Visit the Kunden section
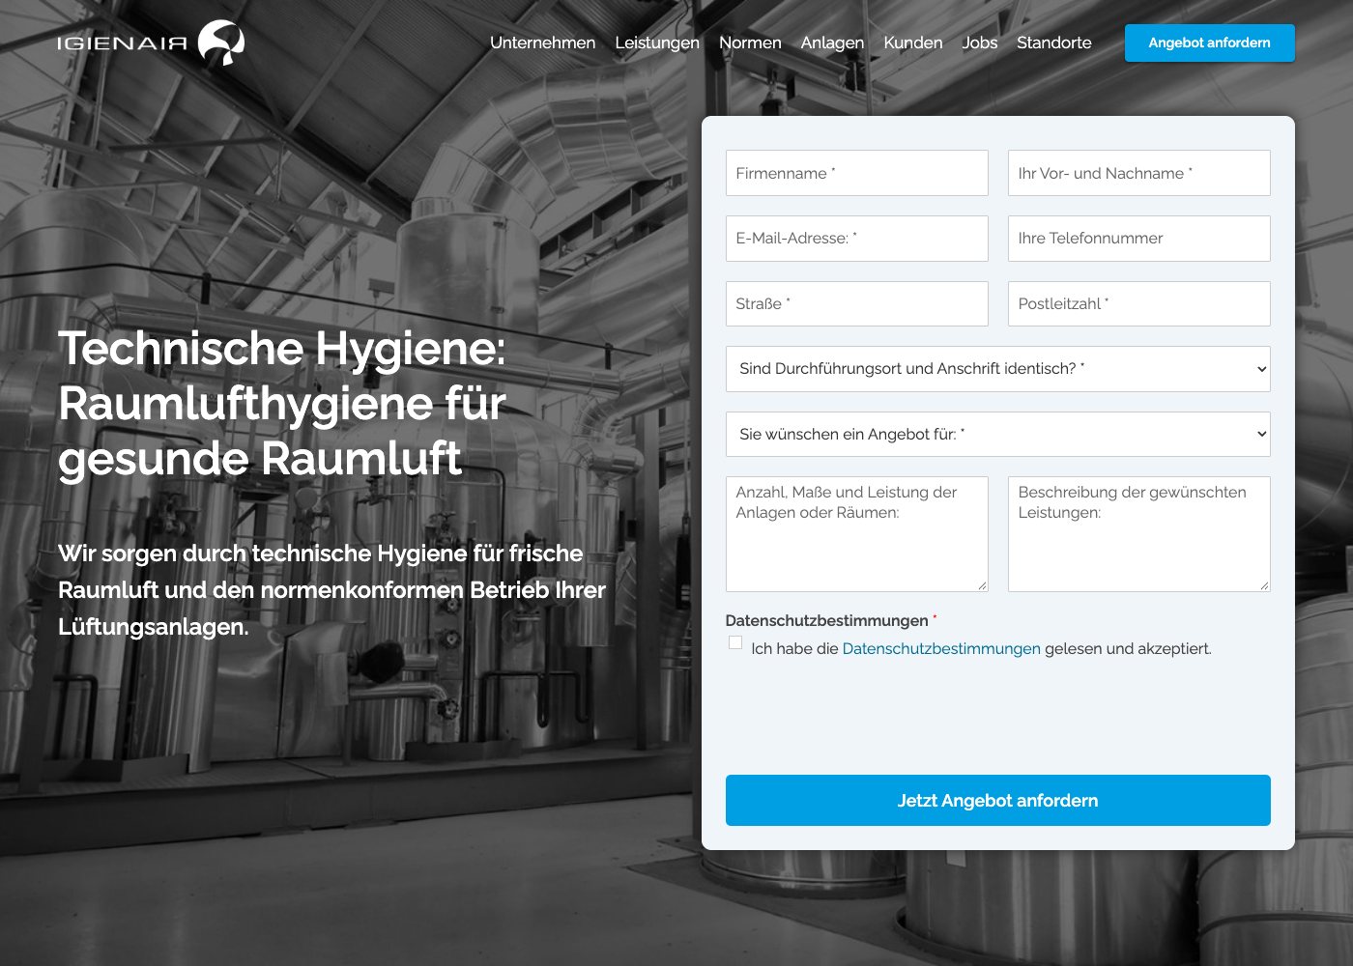The image size is (1353, 966). pyautogui.click(x=913, y=43)
